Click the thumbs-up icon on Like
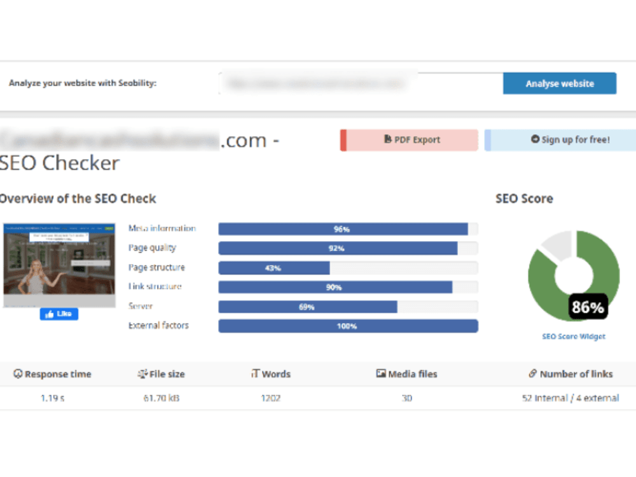 point(50,314)
